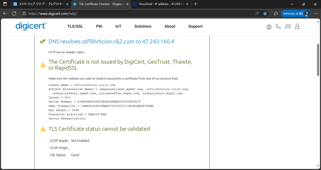Click the Issuer = R10 line
Image resolution: width=321 pixels, height=170 pixels.
59,98
